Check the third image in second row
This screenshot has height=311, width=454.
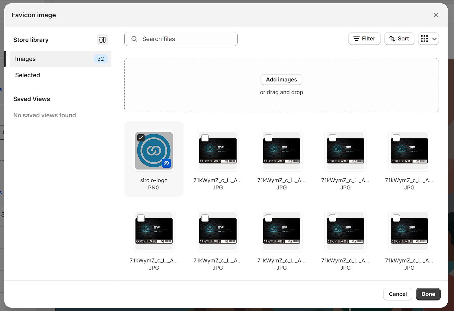click(269, 218)
